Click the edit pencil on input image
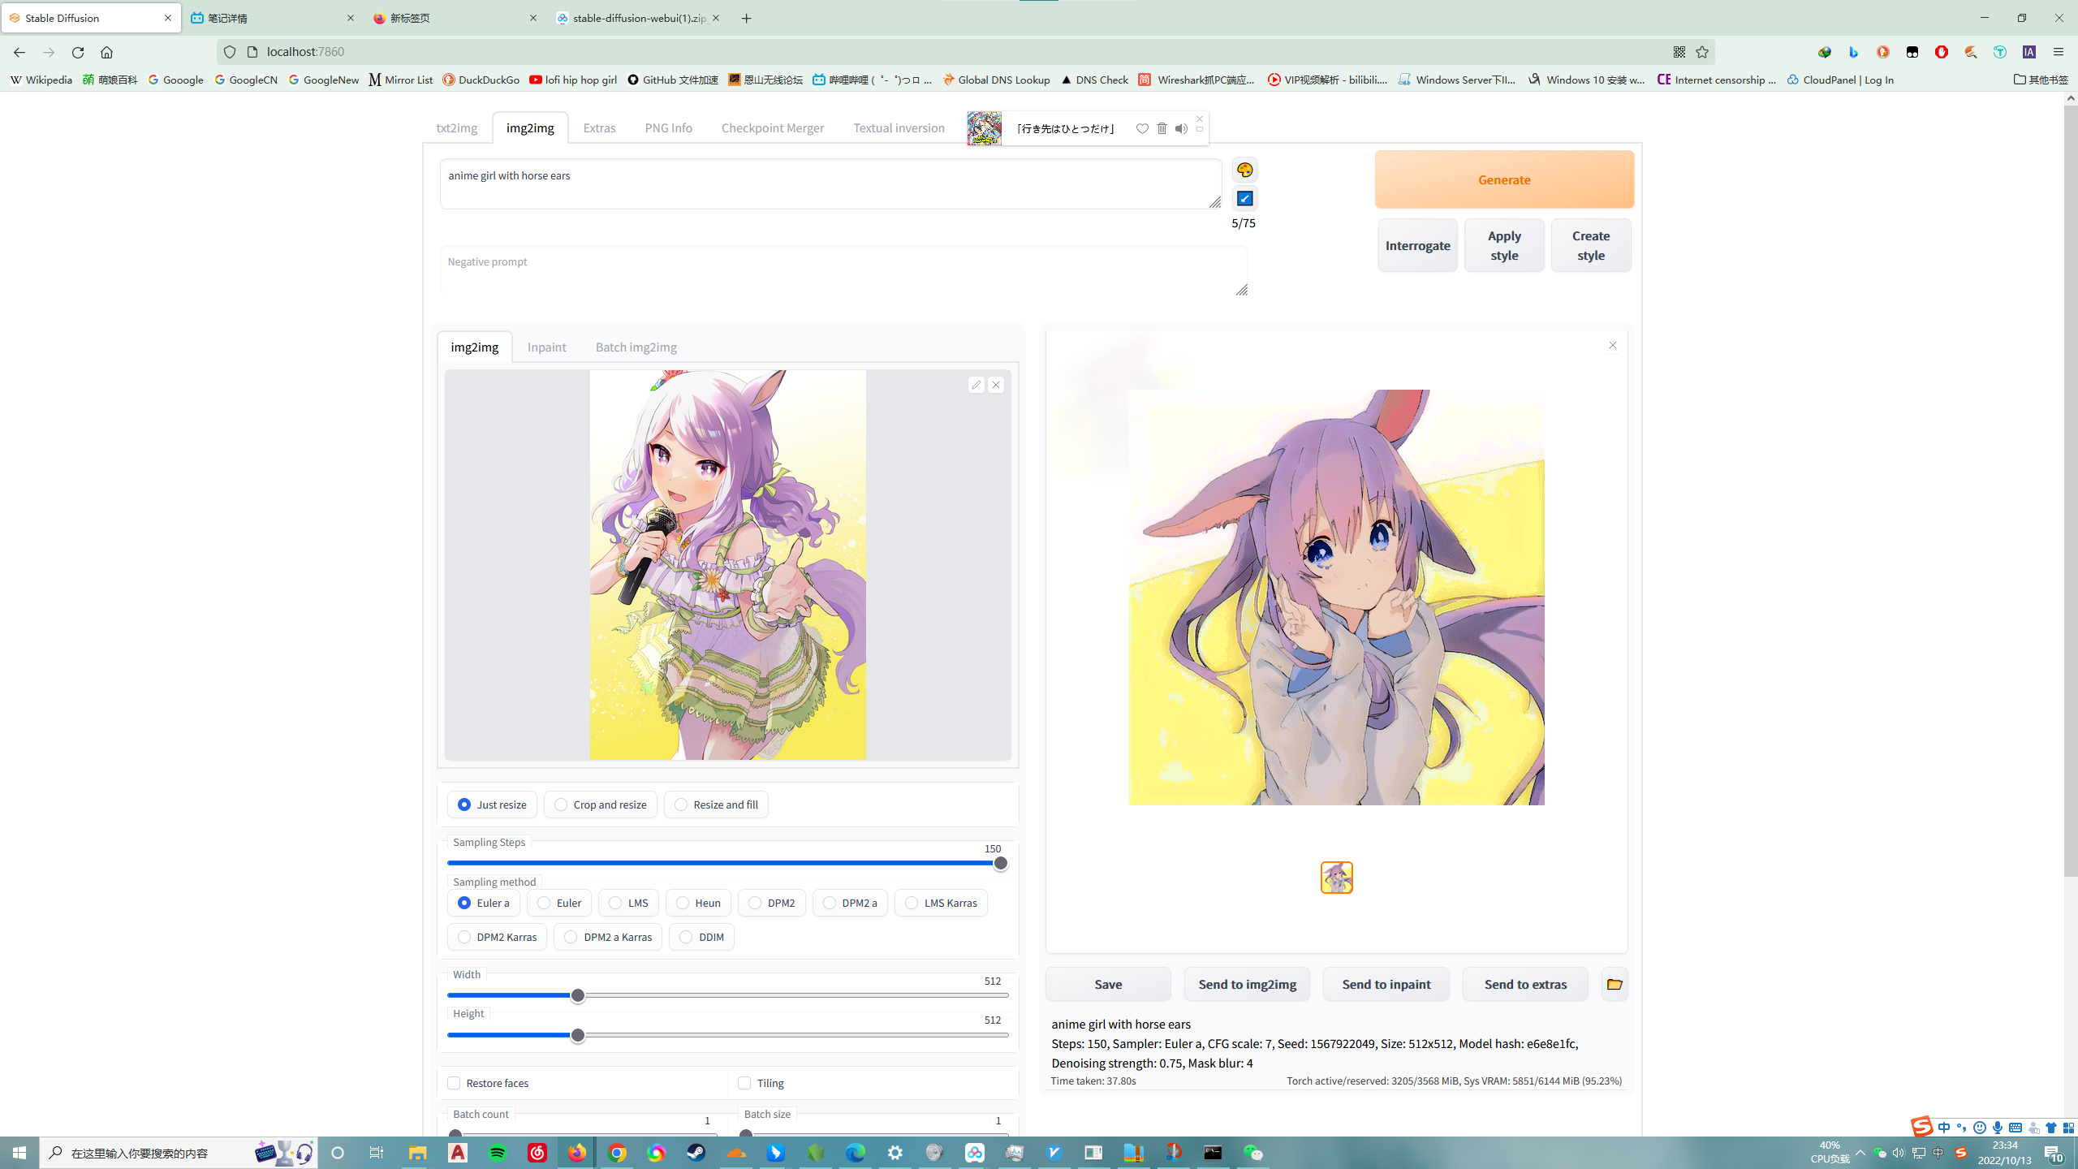 [976, 385]
